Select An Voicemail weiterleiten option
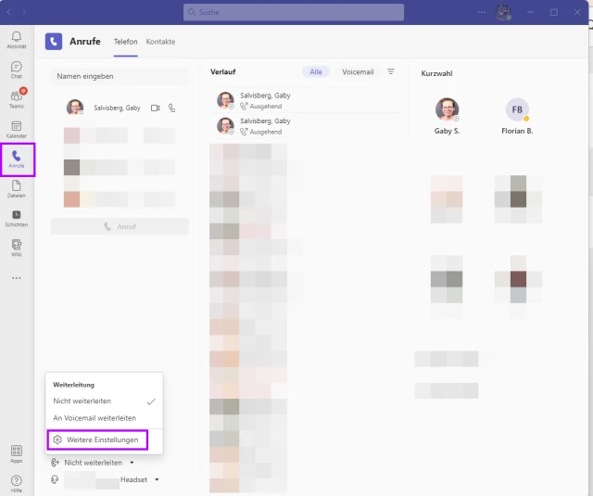 pyautogui.click(x=95, y=418)
